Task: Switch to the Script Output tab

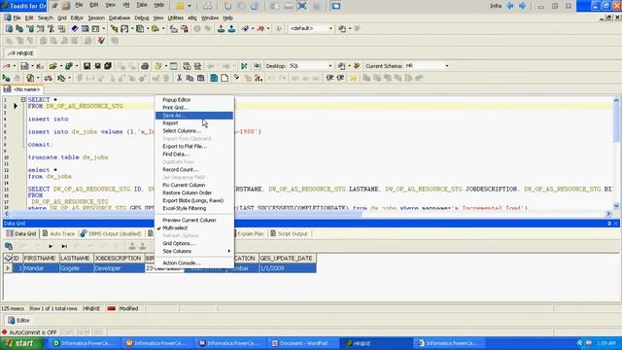Action: tap(289, 233)
